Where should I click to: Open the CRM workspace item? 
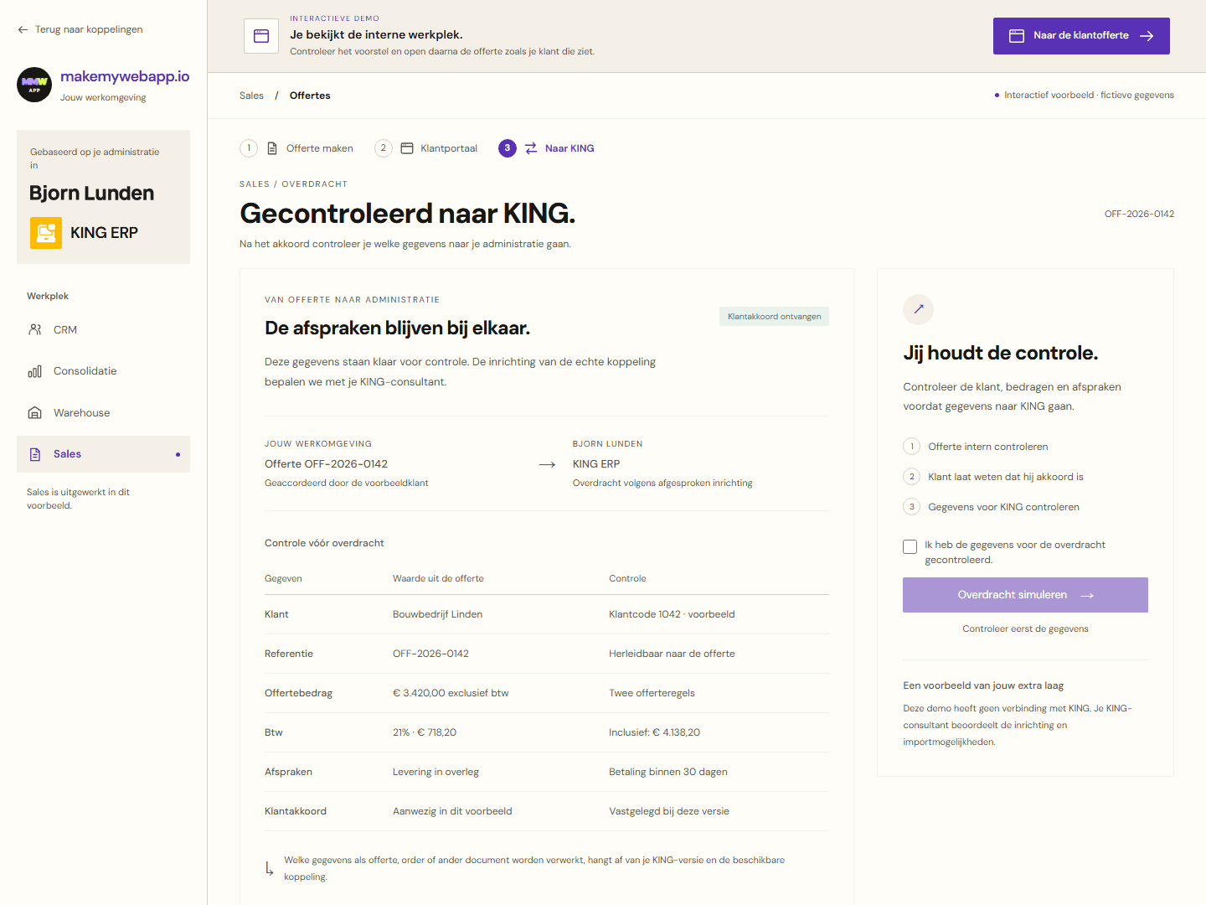pyautogui.click(x=103, y=330)
